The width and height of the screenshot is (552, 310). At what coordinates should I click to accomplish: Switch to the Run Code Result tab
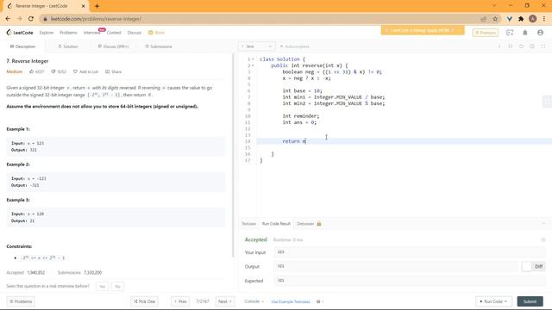pyautogui.click(x=276, y=224)
